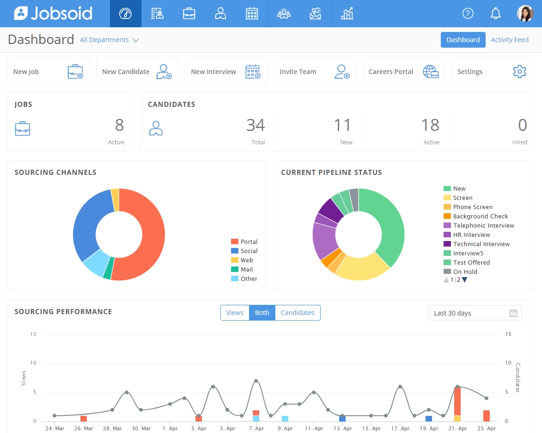Viewport: 542px width, 433px height.
Task: Select the Dashboard tab button
Action: coord(463,40)
